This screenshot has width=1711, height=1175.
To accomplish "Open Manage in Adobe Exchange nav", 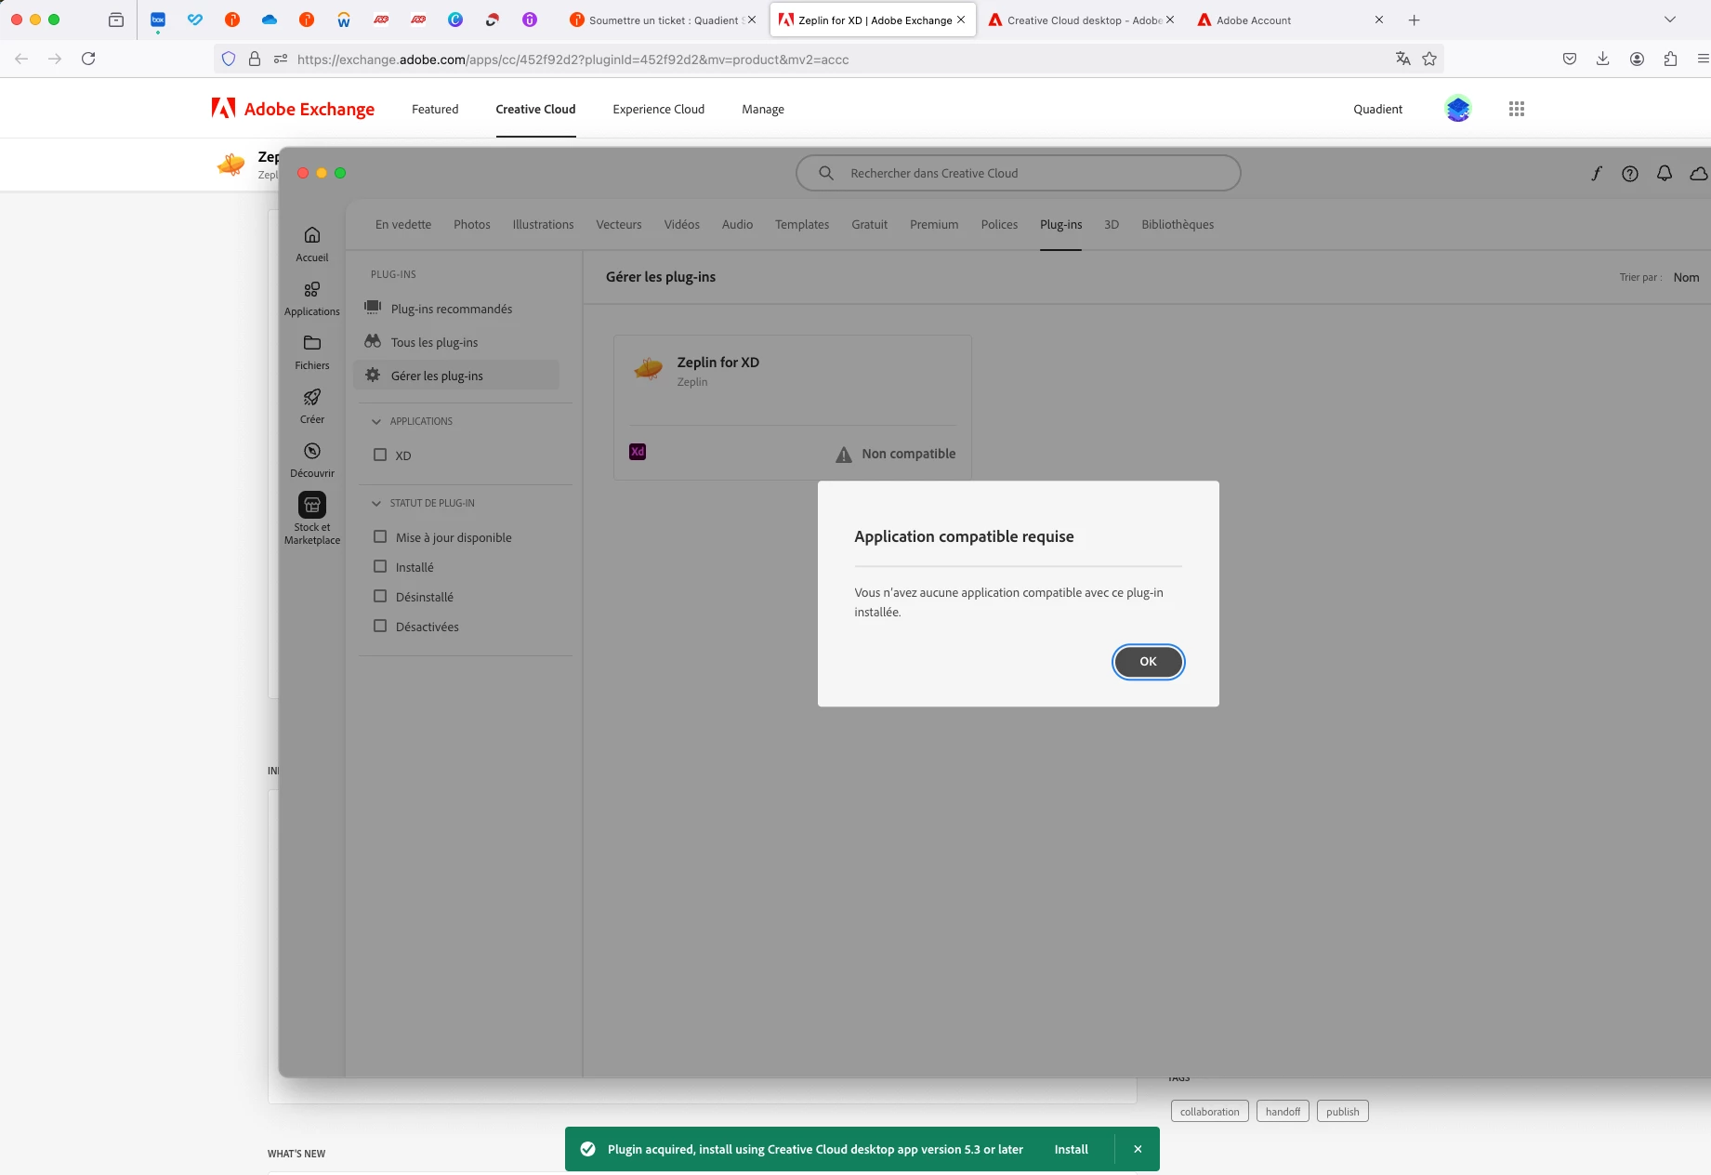I will [763, 109].
